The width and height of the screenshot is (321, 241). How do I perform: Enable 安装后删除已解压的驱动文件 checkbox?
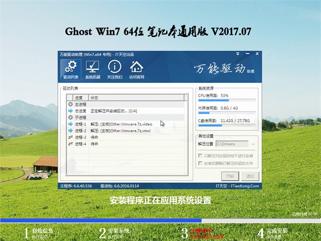[x=201, y=163]
